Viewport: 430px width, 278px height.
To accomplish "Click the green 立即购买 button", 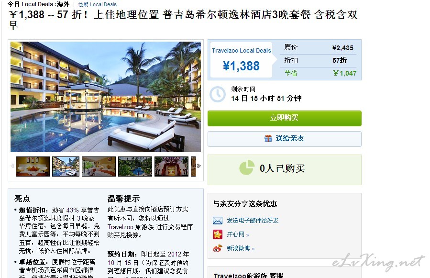I will pos(285,118).
